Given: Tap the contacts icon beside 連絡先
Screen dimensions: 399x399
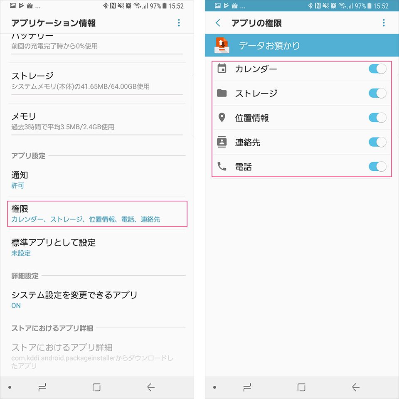Looking at the screenshot, I should pos(222,142).
